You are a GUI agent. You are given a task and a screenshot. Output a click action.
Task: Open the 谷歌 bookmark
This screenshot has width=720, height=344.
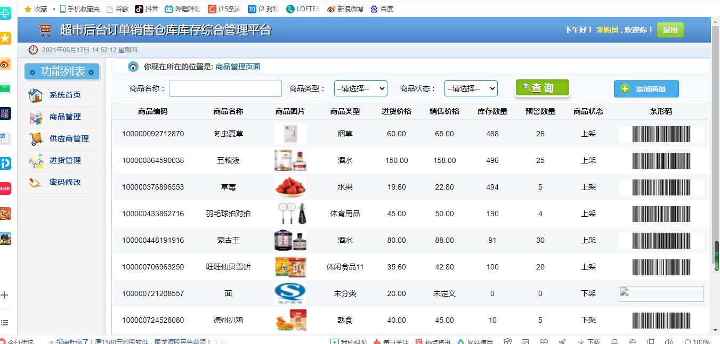pyautogui.click(x=118, y=9)
